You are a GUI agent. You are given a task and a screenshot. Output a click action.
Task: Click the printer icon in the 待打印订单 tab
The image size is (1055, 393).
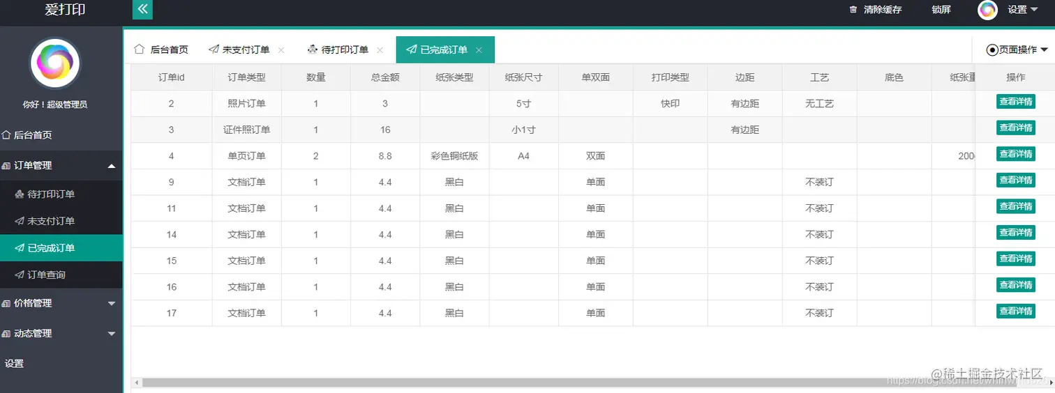click(x=313, y=49)
